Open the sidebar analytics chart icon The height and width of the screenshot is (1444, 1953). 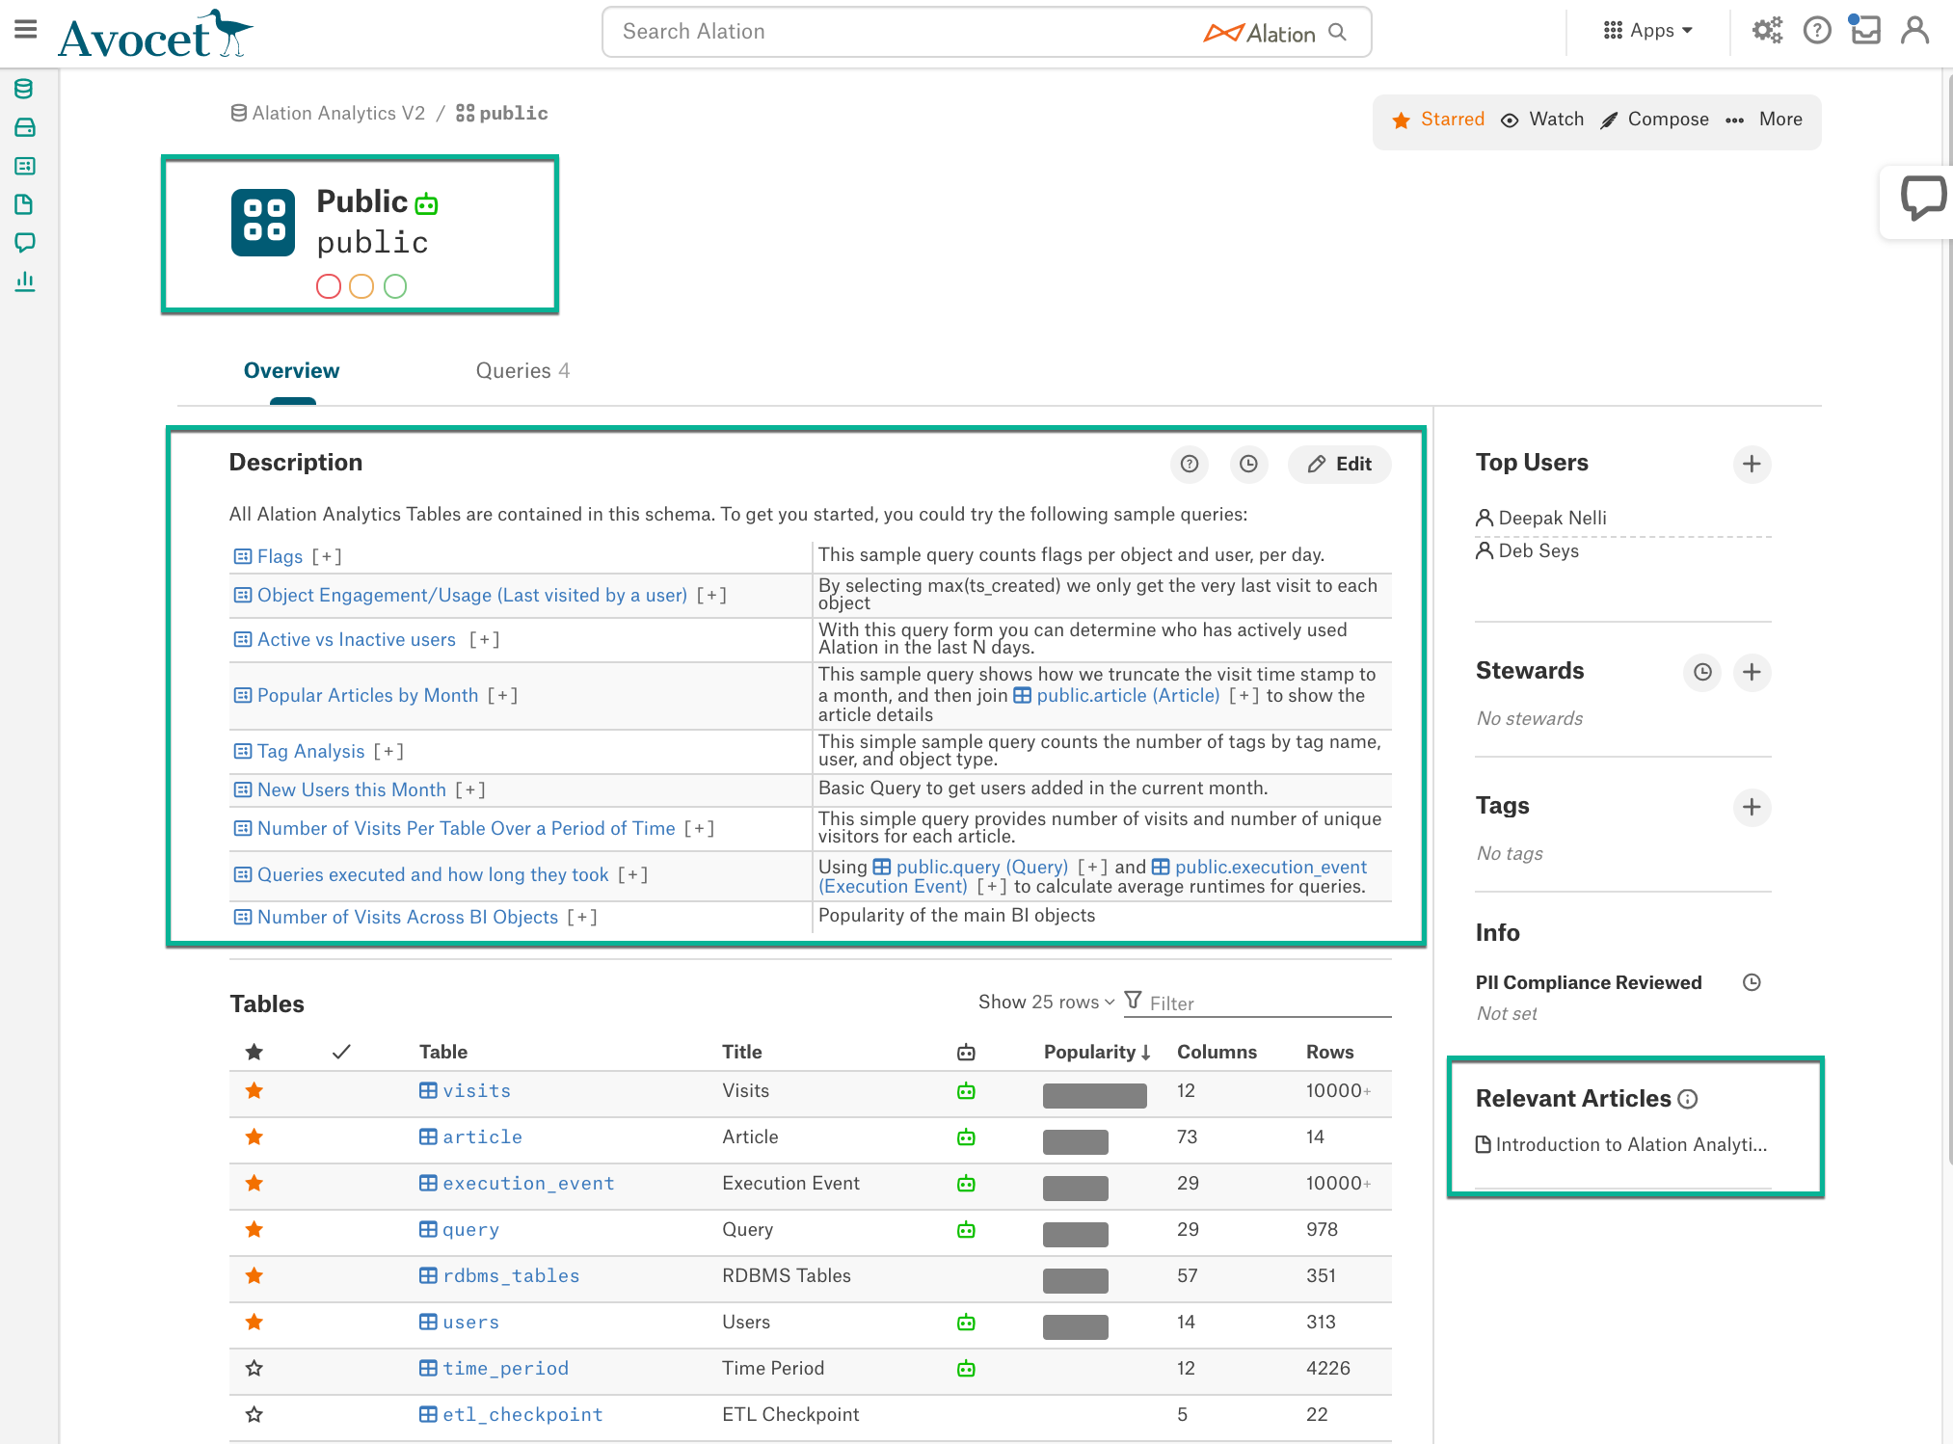pyautogui.click(x=24, y=281)
